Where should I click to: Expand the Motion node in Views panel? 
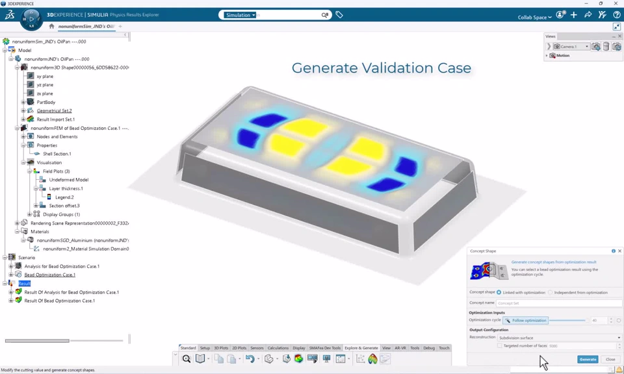547,56
